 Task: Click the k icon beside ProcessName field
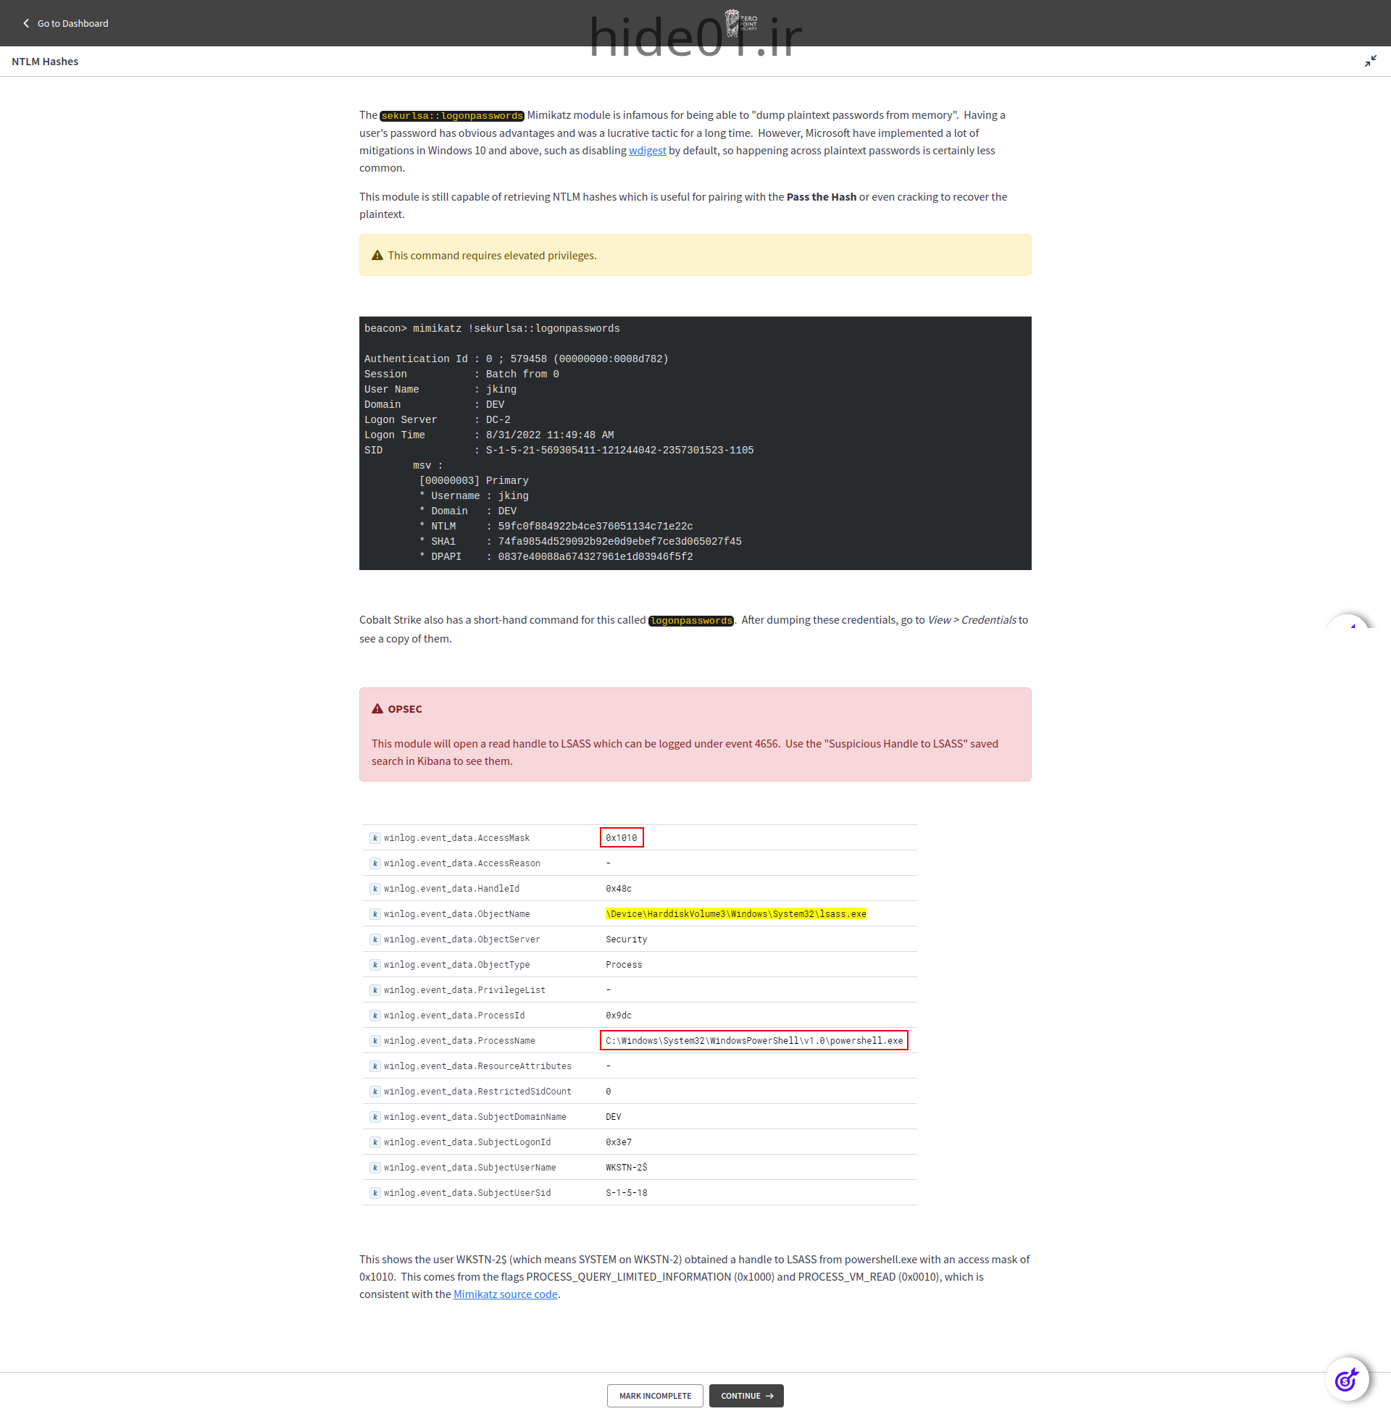pos(375,1041)
